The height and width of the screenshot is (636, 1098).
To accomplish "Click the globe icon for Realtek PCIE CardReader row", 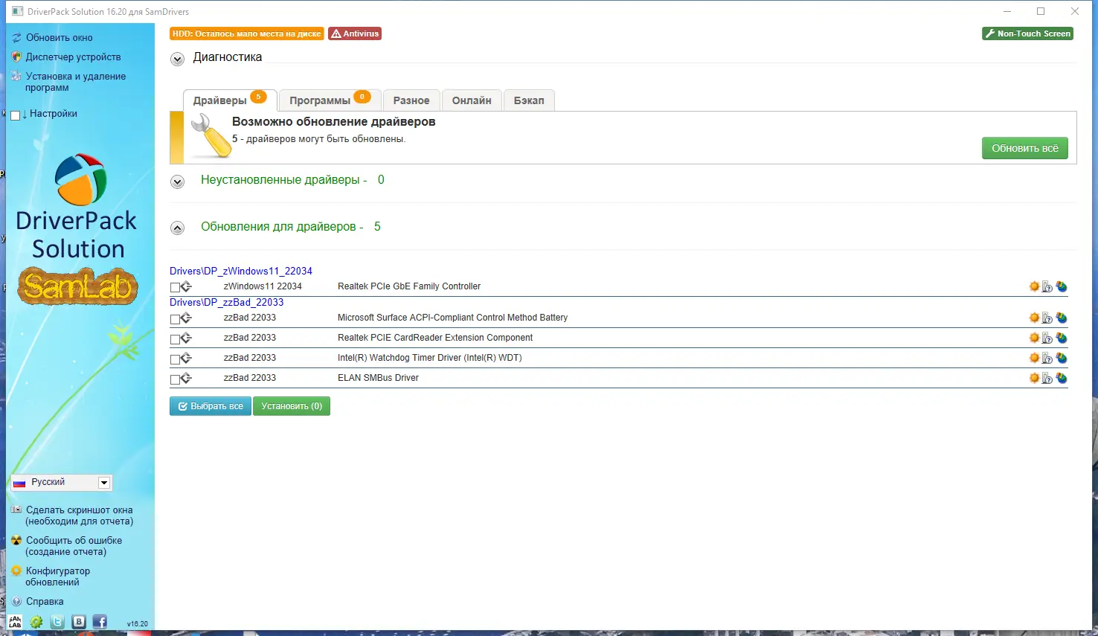I will point(1062,338).
